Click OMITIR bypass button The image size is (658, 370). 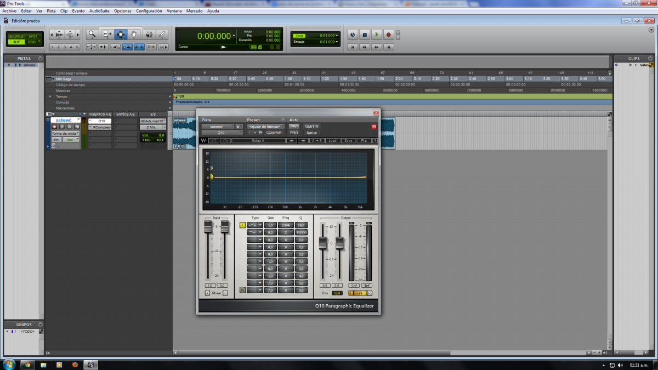click(311, 127)
